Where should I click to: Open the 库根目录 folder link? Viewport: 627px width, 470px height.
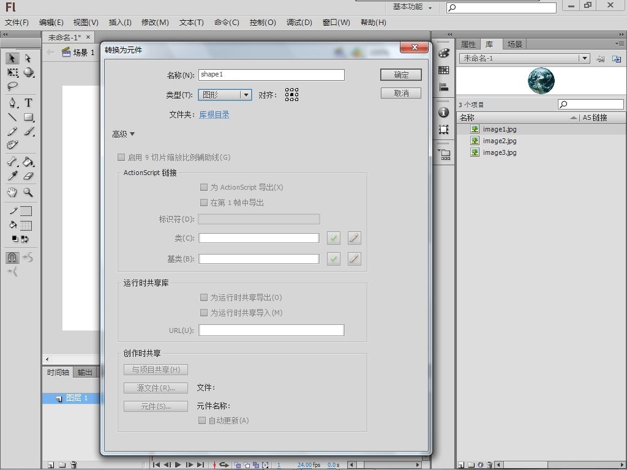[214, 114]
